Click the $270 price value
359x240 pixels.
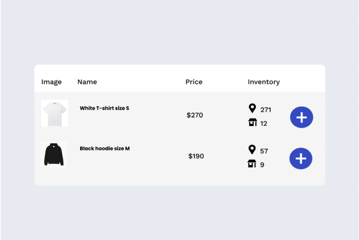[x=195, y=115]
